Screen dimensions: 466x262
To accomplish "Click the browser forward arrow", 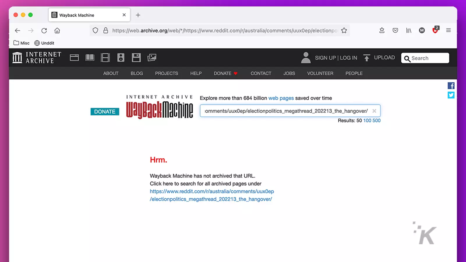I will click(x=31, y=31).
